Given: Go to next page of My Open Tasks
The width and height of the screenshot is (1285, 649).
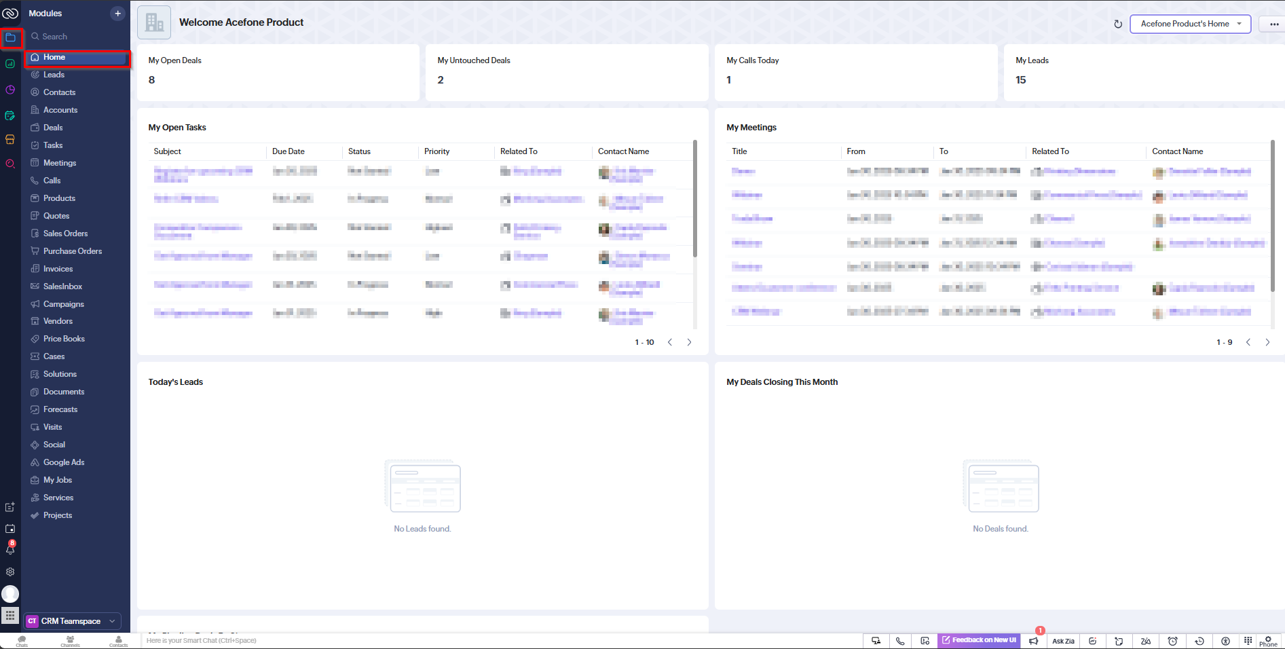Looking at the screenshot, I should [689, 342].
